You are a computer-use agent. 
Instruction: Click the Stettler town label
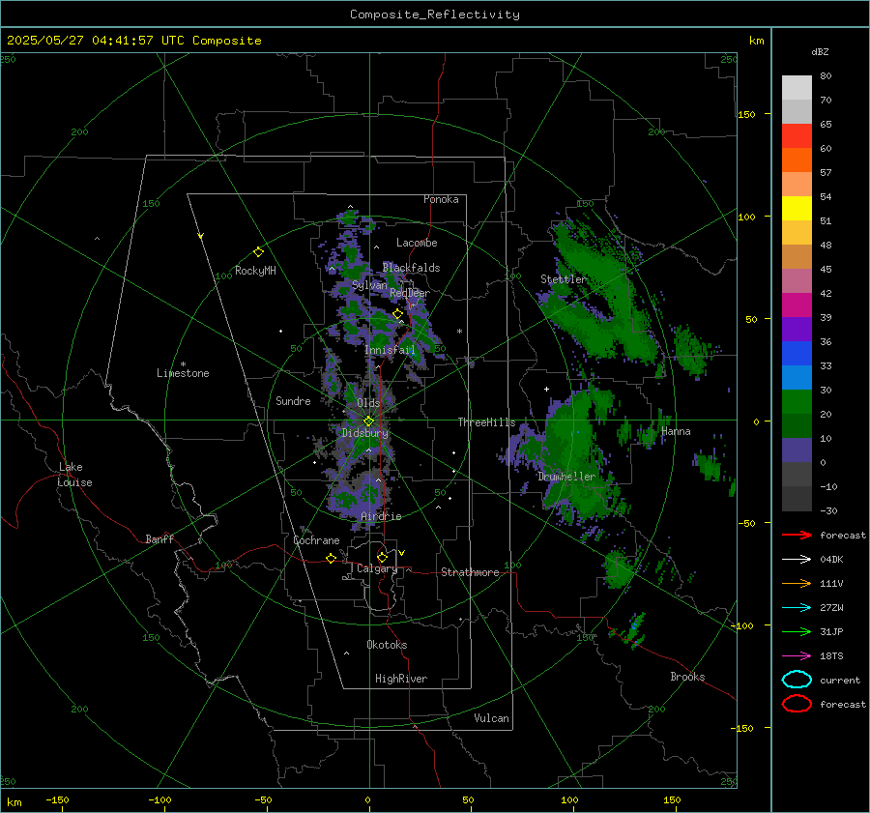pyautogui.click(x=564, y=279)
